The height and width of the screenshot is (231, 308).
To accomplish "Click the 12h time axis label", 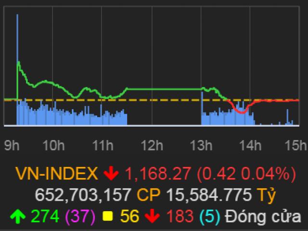I will pos(152,145).
